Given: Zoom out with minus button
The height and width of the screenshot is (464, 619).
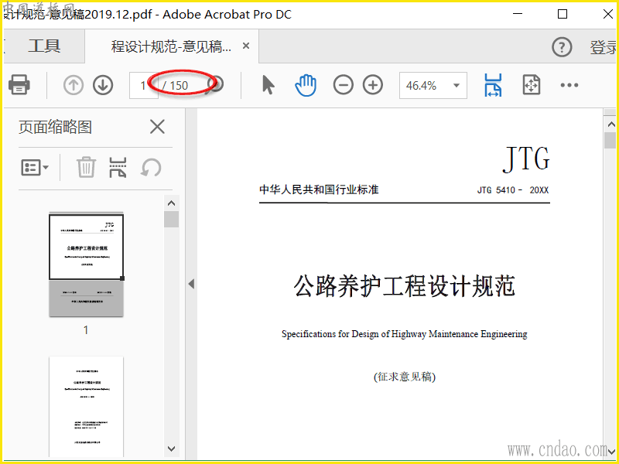Looking at the screenshot, I should tap(343, 85).
